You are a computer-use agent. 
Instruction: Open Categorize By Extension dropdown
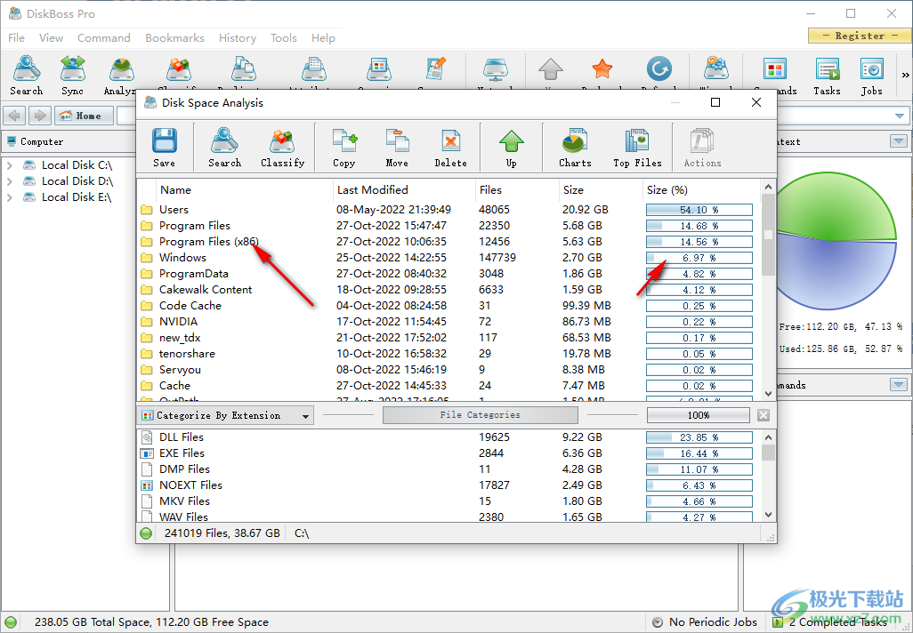[226, 415]
